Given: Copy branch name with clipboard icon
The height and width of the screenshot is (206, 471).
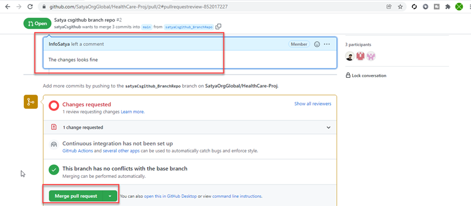Looking at the screenshot, I should click(218, 27).
